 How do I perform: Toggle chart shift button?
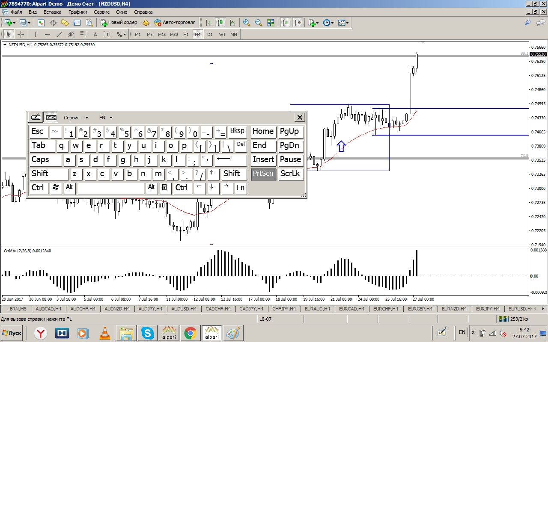pos(297,23)
